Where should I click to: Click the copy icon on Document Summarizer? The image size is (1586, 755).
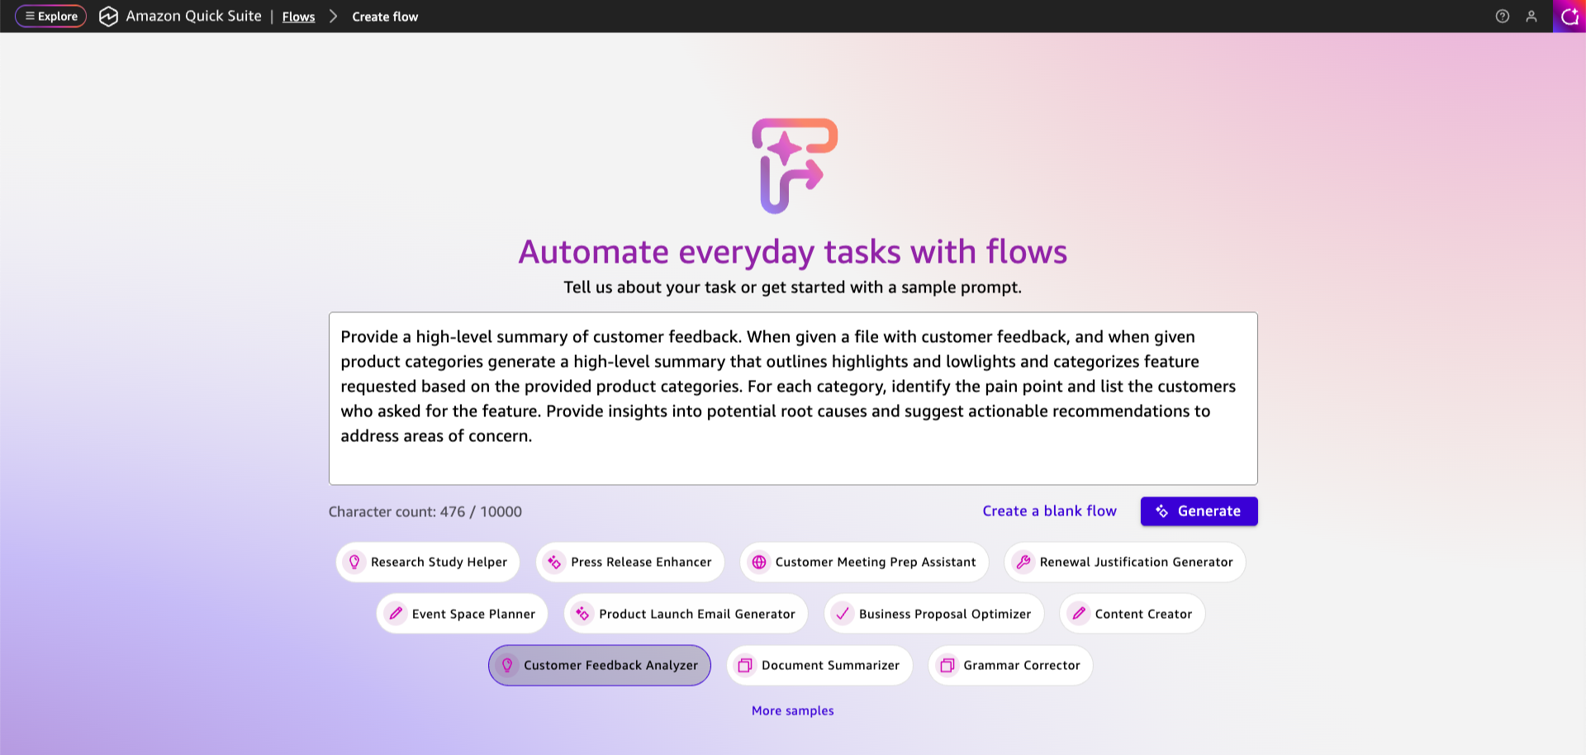(744, 666)
